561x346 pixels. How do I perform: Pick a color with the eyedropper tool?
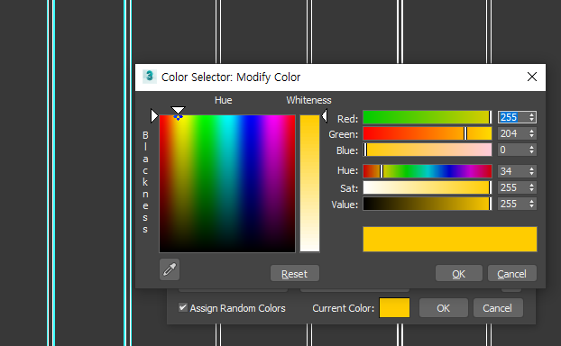170,269
